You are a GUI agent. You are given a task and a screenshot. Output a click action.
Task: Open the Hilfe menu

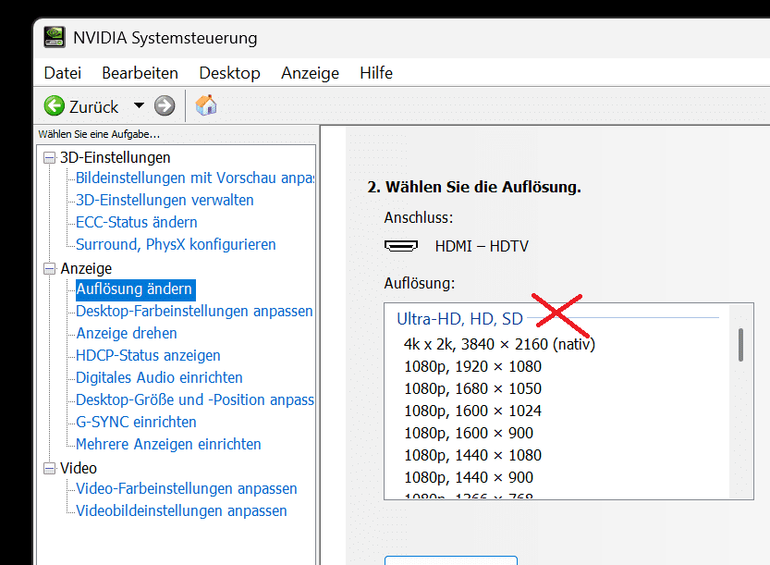pos(376,73)
